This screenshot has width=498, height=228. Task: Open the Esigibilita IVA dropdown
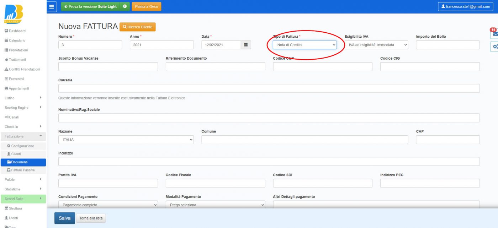(376, 45)
